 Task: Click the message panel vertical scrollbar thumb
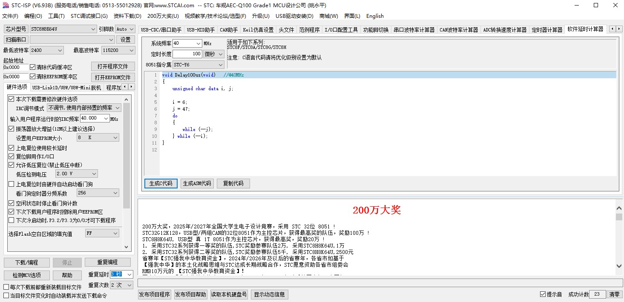[619, 217]
